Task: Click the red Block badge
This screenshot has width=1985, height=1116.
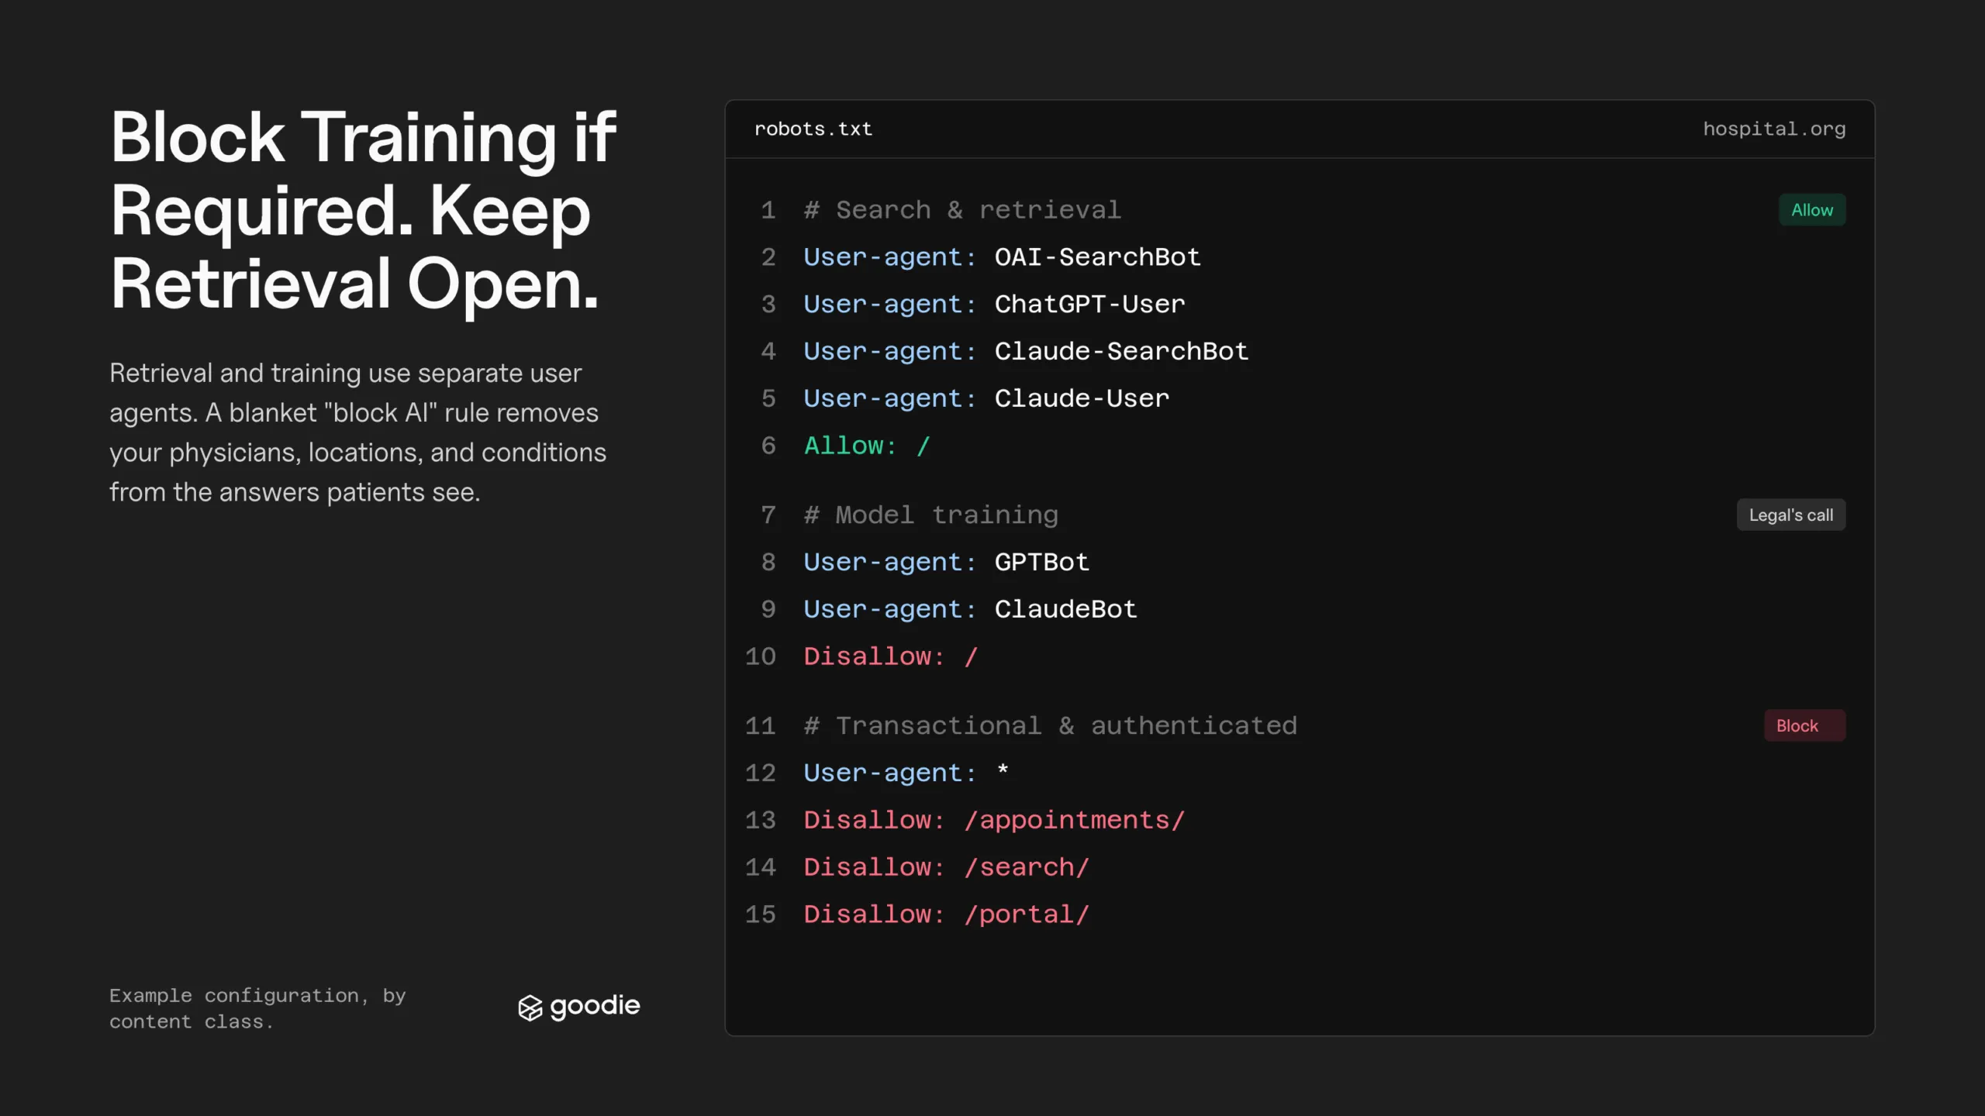Action: 1804,725
